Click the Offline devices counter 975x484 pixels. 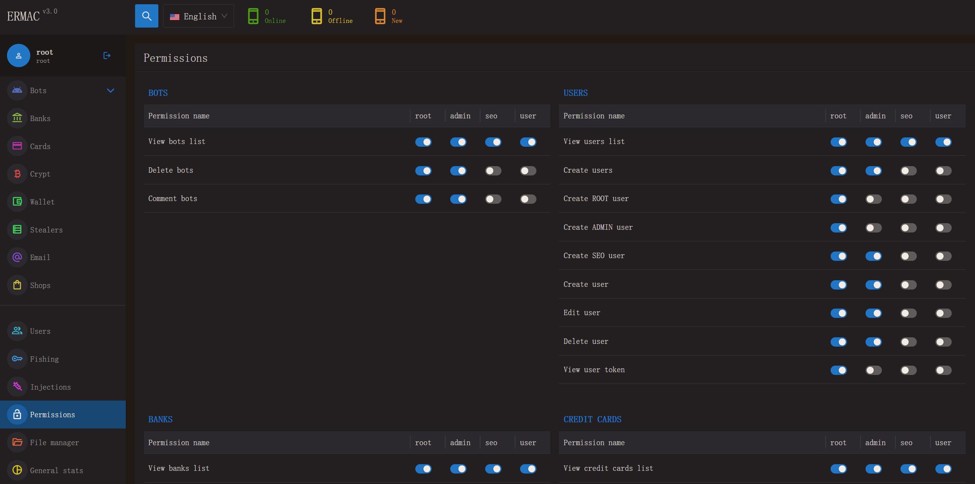click(x=332, y=16)
